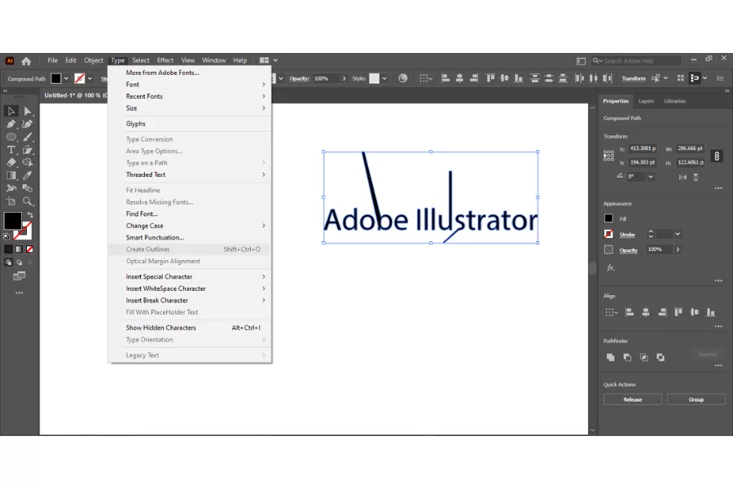Select the Eyedropper tool
733x489 pixels.
coord(28,175)
